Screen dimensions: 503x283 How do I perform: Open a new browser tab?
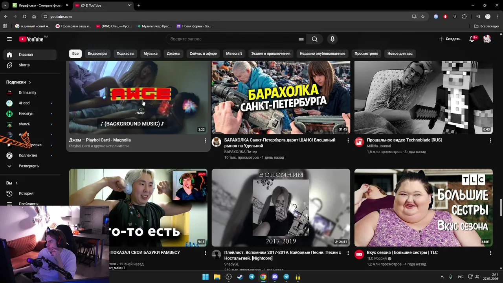(x=139, y=5)
